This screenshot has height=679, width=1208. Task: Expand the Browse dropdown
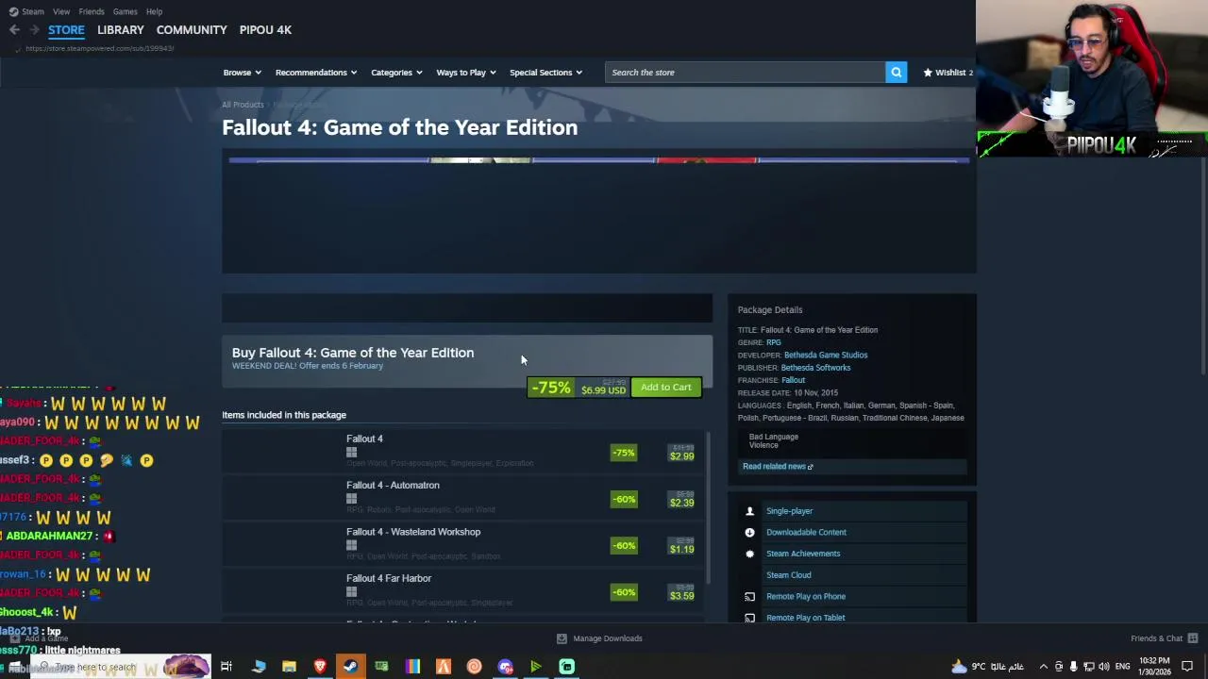tap(242, 73)
